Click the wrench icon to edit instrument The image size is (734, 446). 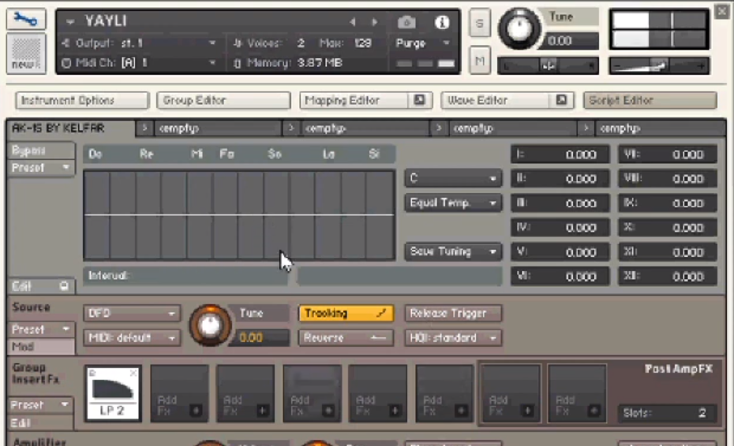[x=26, y=20]
